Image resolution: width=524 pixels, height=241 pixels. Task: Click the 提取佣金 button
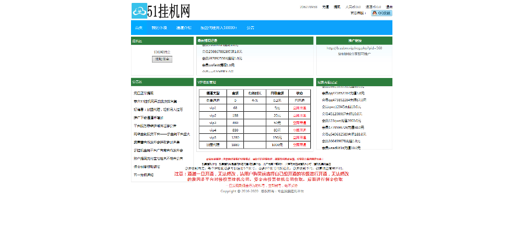(162, 59)
